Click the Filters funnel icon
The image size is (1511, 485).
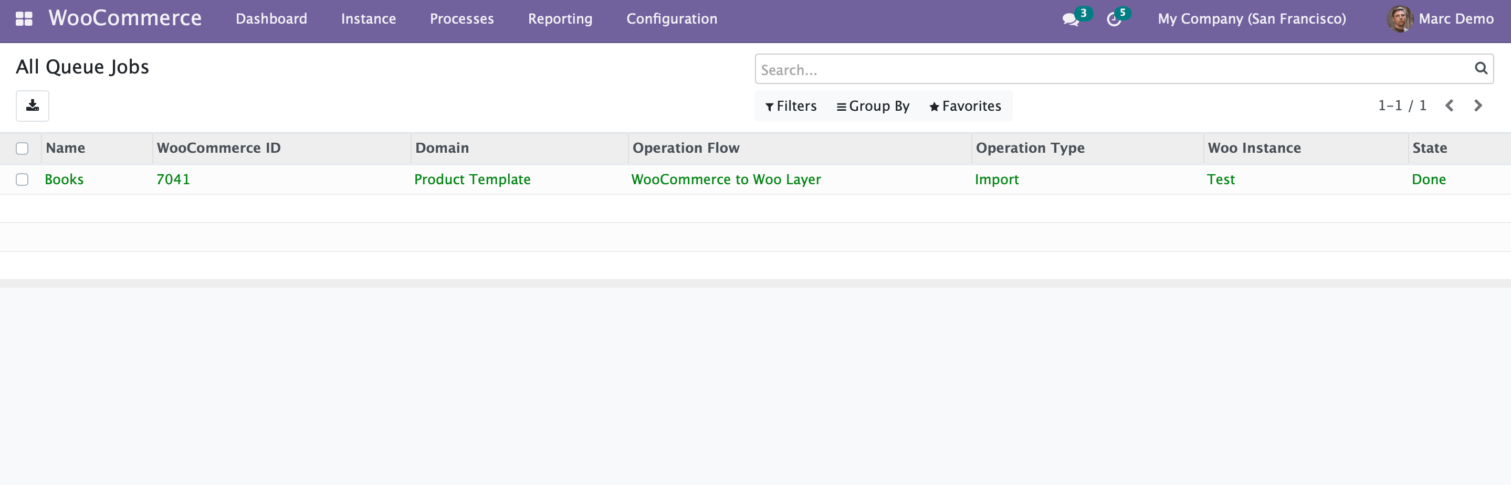[770, 107]
